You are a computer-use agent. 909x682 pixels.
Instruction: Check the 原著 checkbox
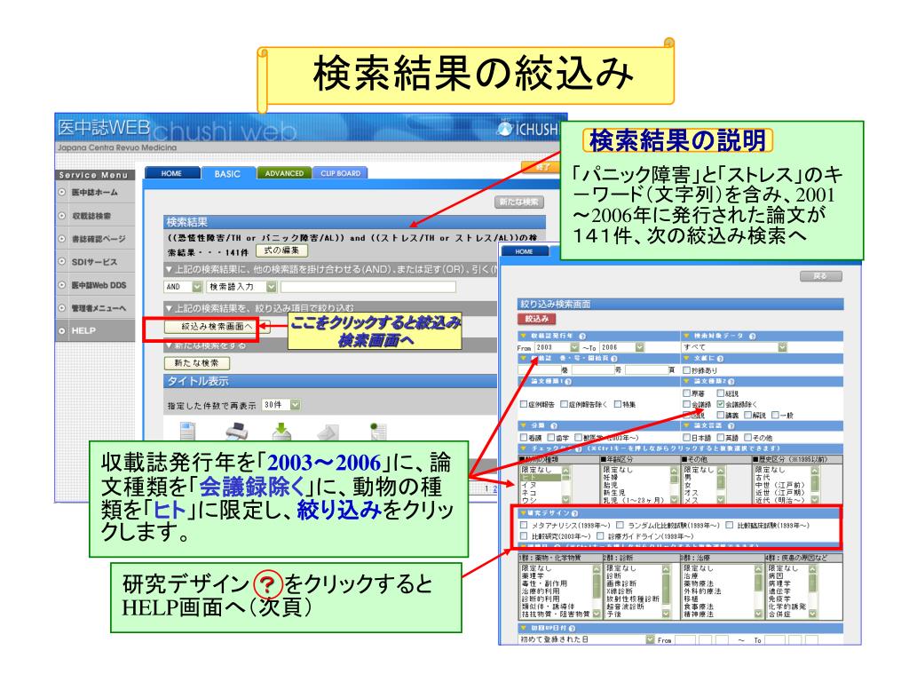(687, 393)
